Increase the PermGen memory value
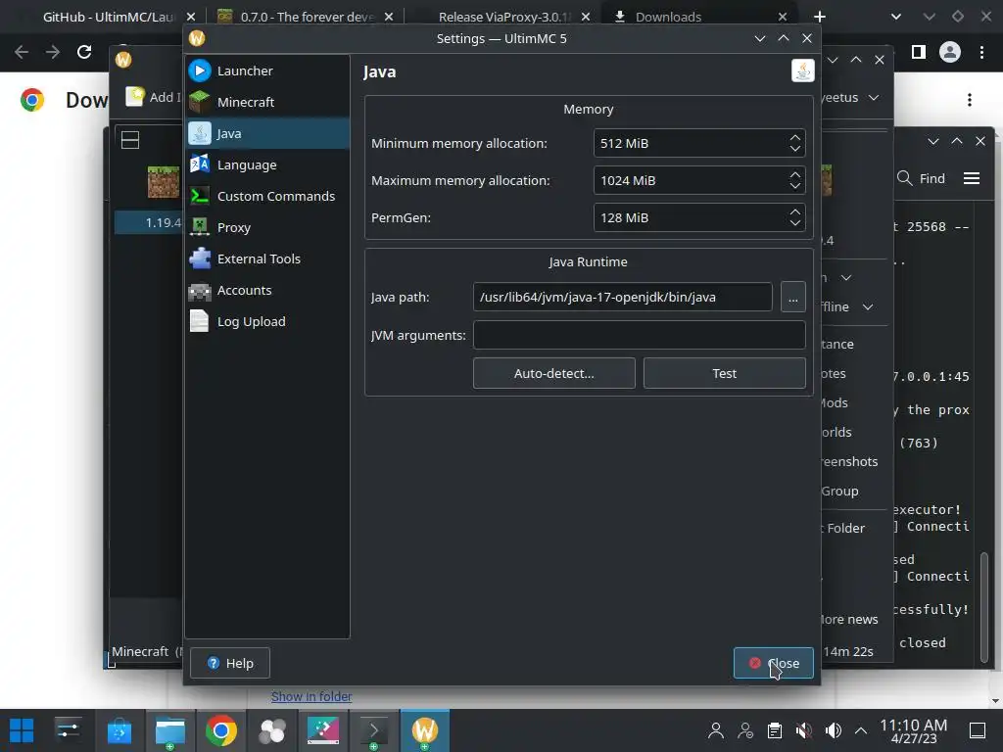Viewport: 1003px width, 752px height. point(794,211)
